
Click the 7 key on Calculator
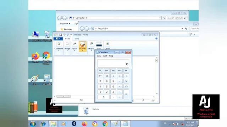click(x=100, y=81)
